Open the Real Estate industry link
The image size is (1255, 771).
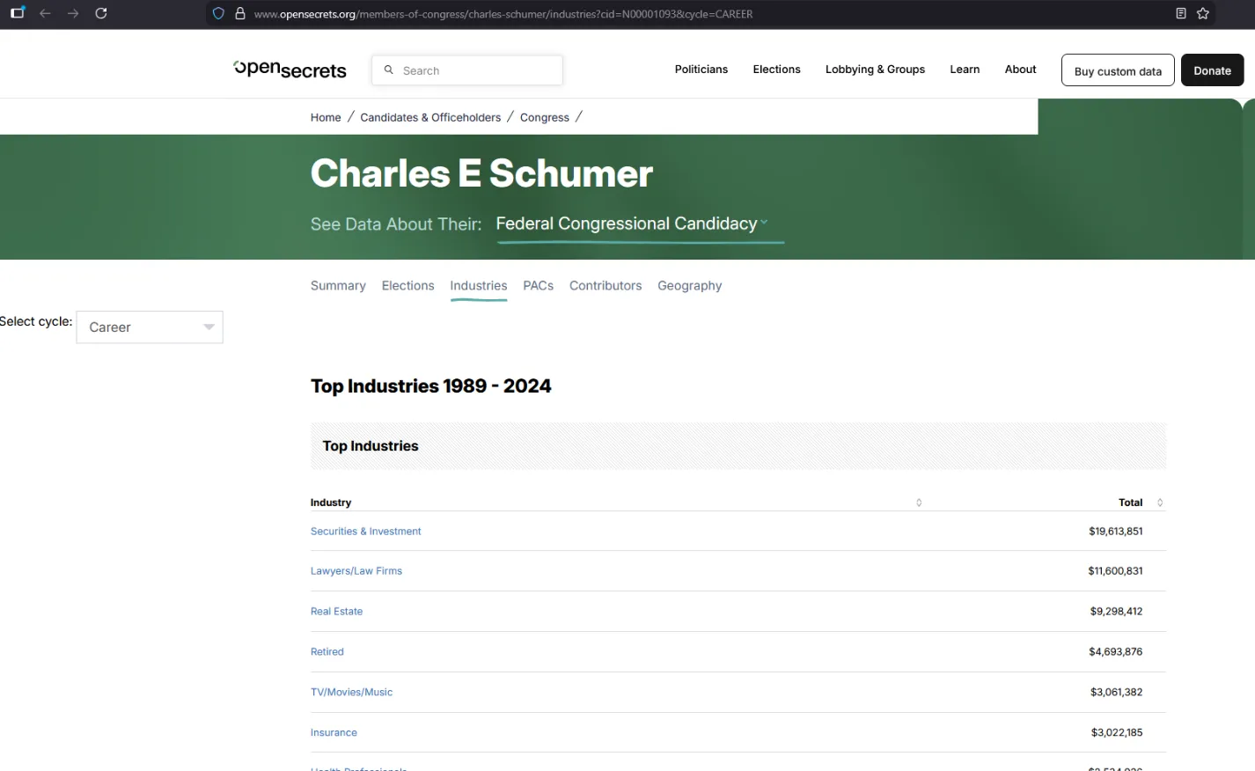click(336, 612)
